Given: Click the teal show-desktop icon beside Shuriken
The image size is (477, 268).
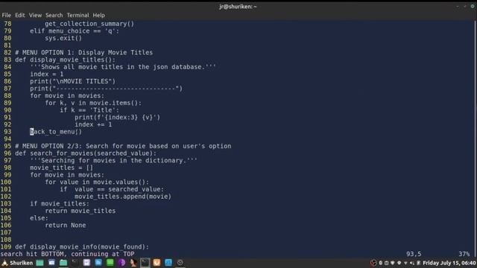Looking at the screenshot, I should point(40,263).
